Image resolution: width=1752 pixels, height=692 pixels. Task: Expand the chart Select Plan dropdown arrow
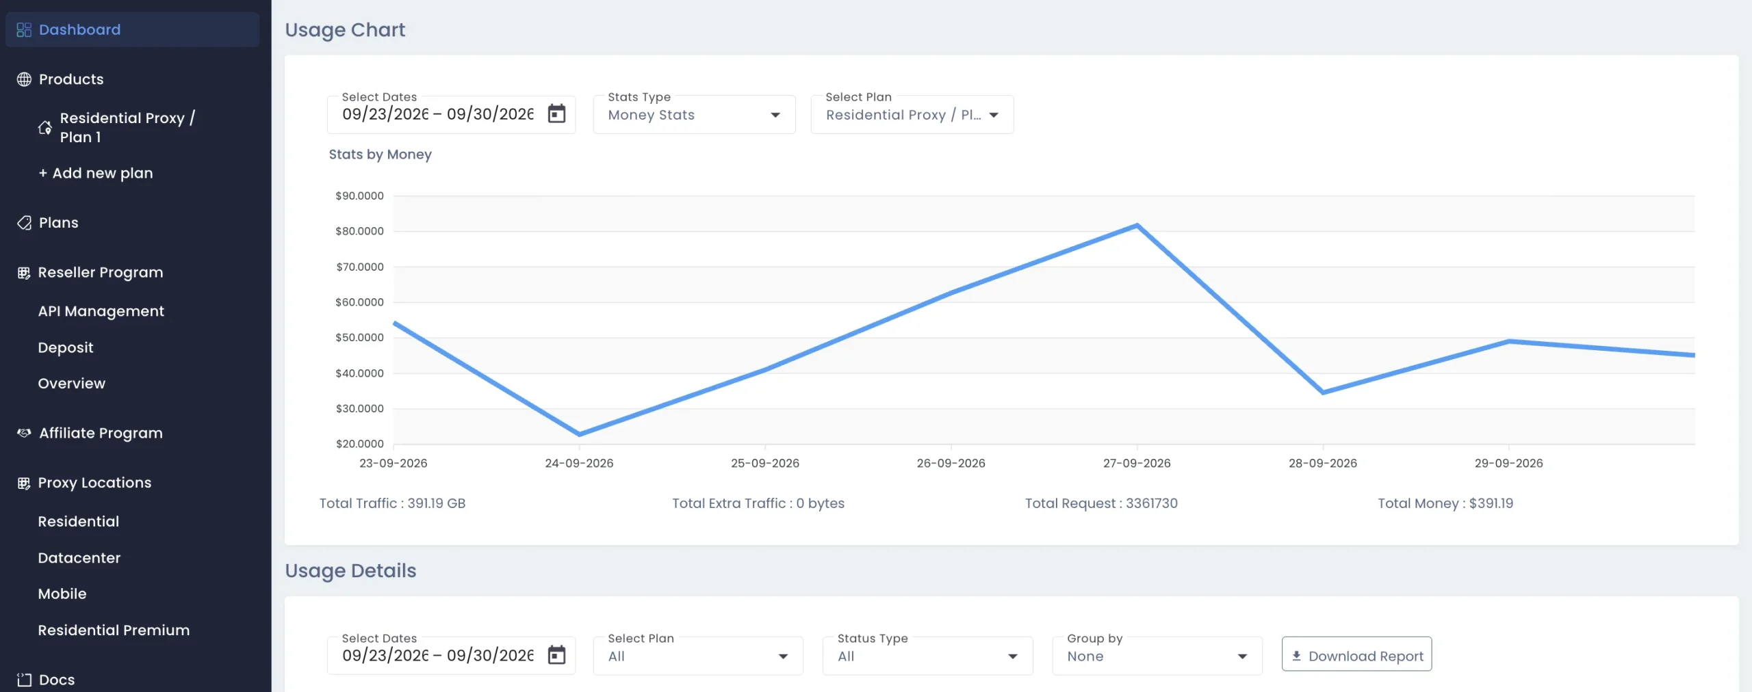point(994,115)
